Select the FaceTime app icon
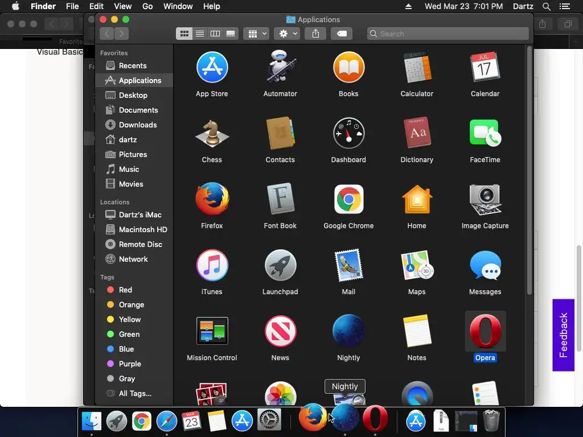583x437 pixels. point(485,133)
